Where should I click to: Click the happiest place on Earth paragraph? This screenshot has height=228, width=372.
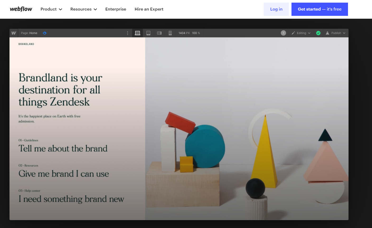[x=49, y=119]
